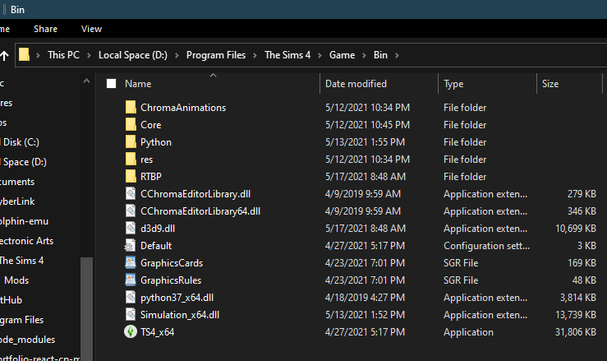607x361 pixels.
Task: Select Disk (C:) in navigation pane
Action: (x=20, y=142)
